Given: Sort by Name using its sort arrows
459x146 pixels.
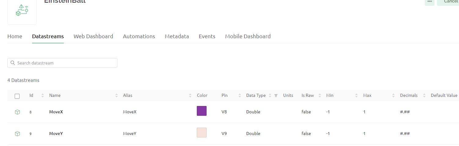Looking at the screenshot, I should [116, 96].
